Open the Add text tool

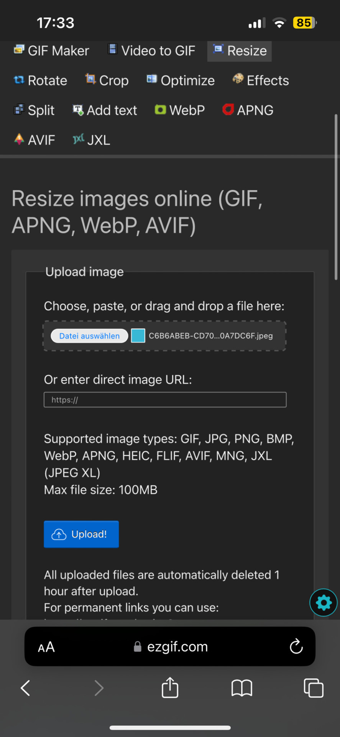tap(105, 110)
